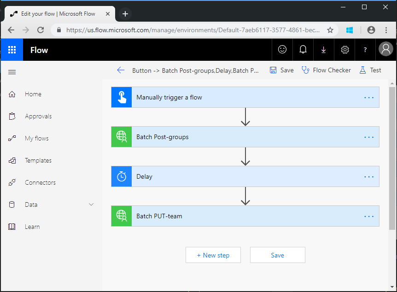Click the Save button below the steps
397x292 pixels.
pyautogui.click(x=278, y=255)
